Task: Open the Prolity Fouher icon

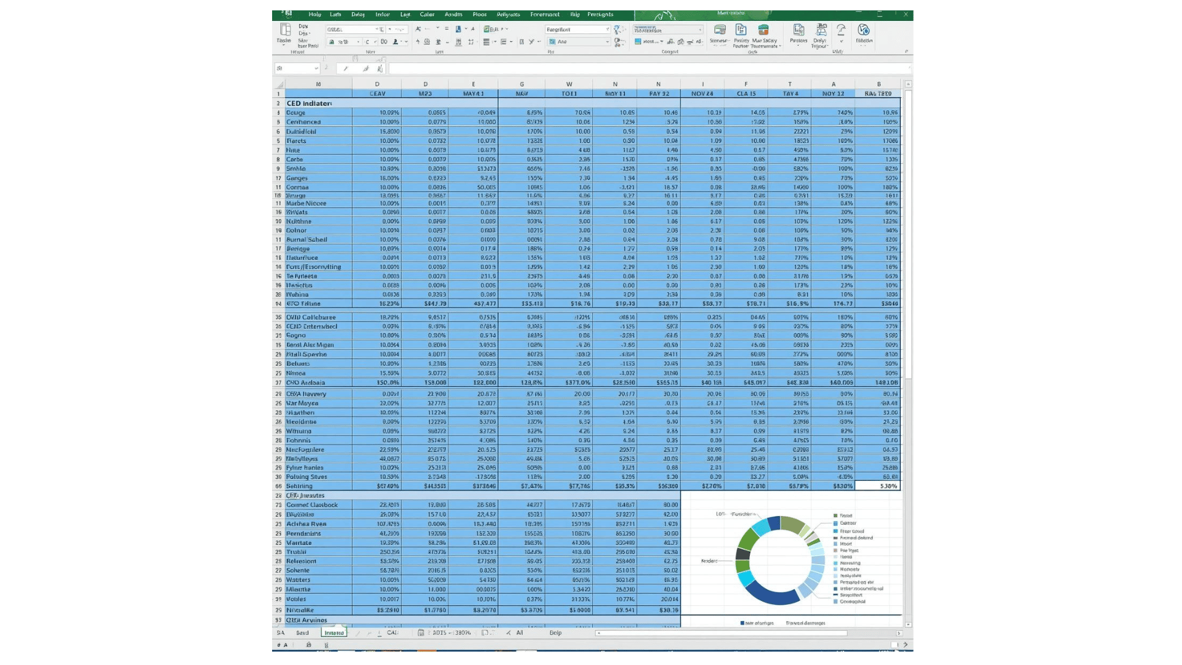Action: coord(741,31)
